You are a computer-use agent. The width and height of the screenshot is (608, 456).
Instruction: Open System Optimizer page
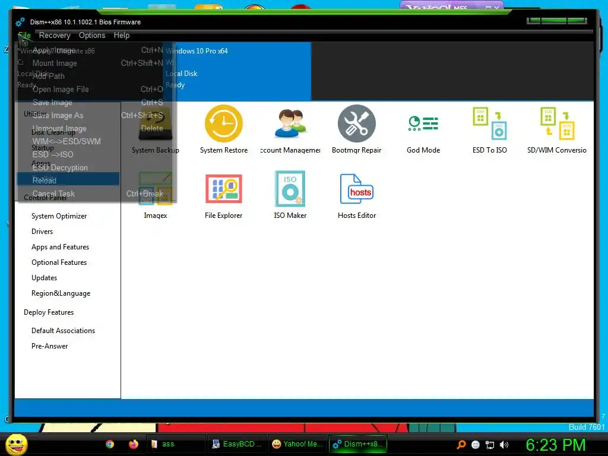click(x=59, y=216)
